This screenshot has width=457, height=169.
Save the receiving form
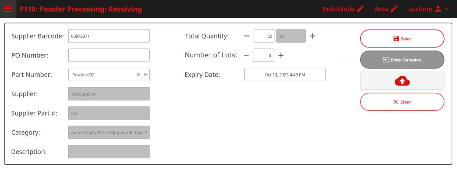pyautogui.click(x=402, y=39)
